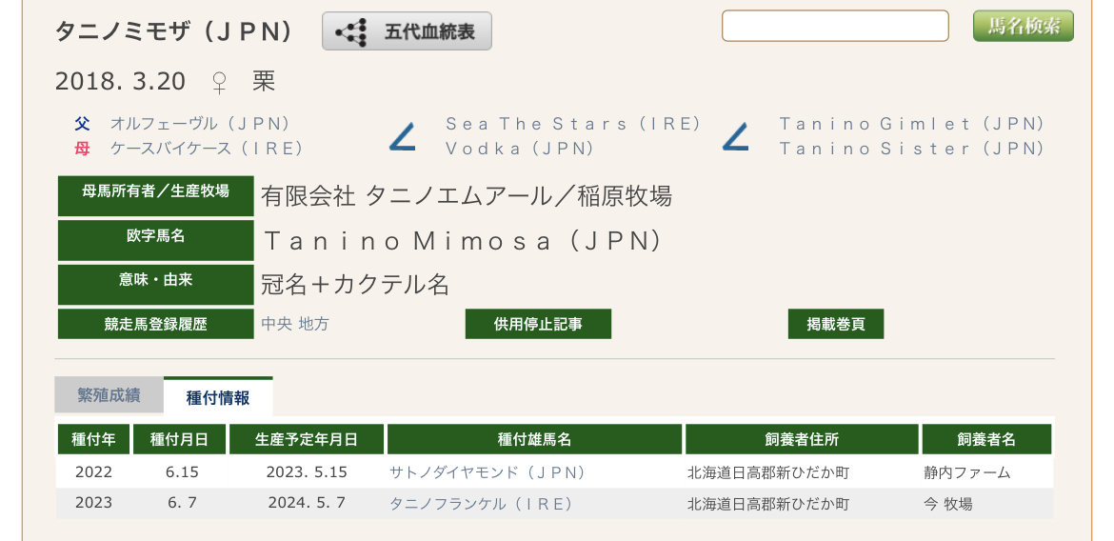Click the 供用停止記事 button

pyautogui.click(x=538, y=324)
